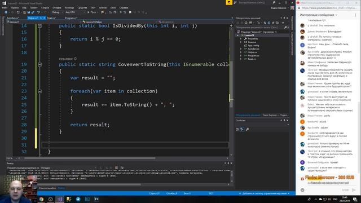Open the Debug configuration dropdown
Screen dimensions: 361x203
tap(57, 12)
